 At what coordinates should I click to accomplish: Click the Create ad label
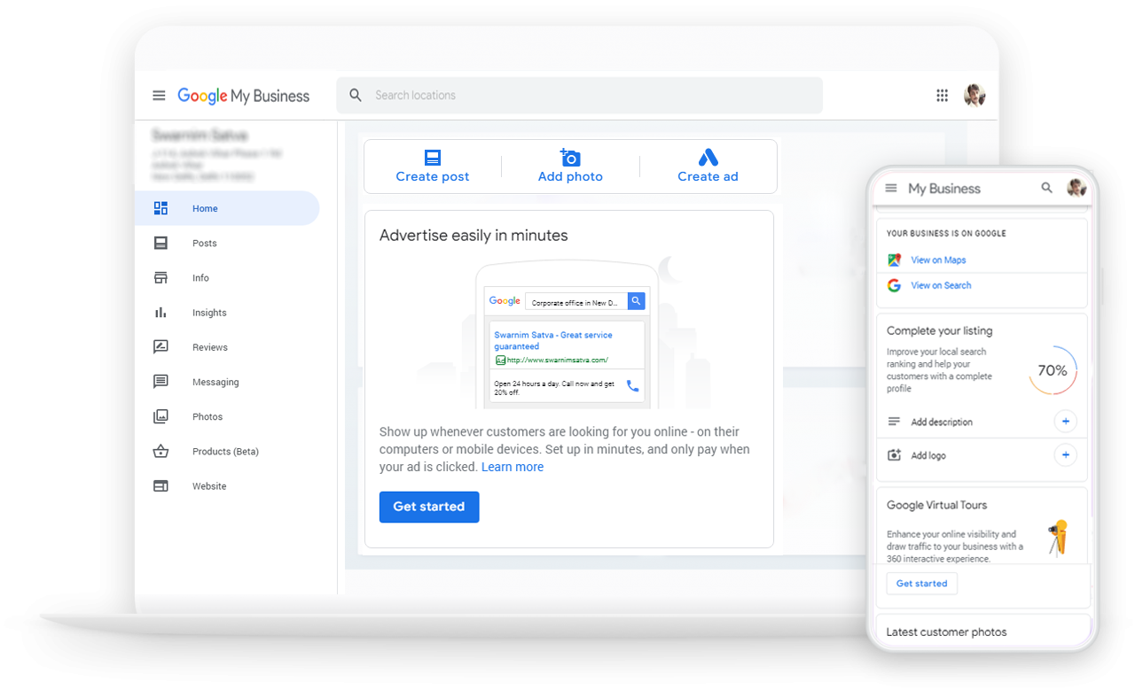708,176
